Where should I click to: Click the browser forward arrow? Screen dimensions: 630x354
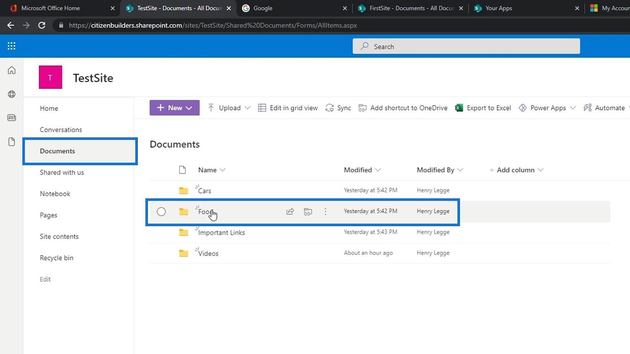click(26, 25)
